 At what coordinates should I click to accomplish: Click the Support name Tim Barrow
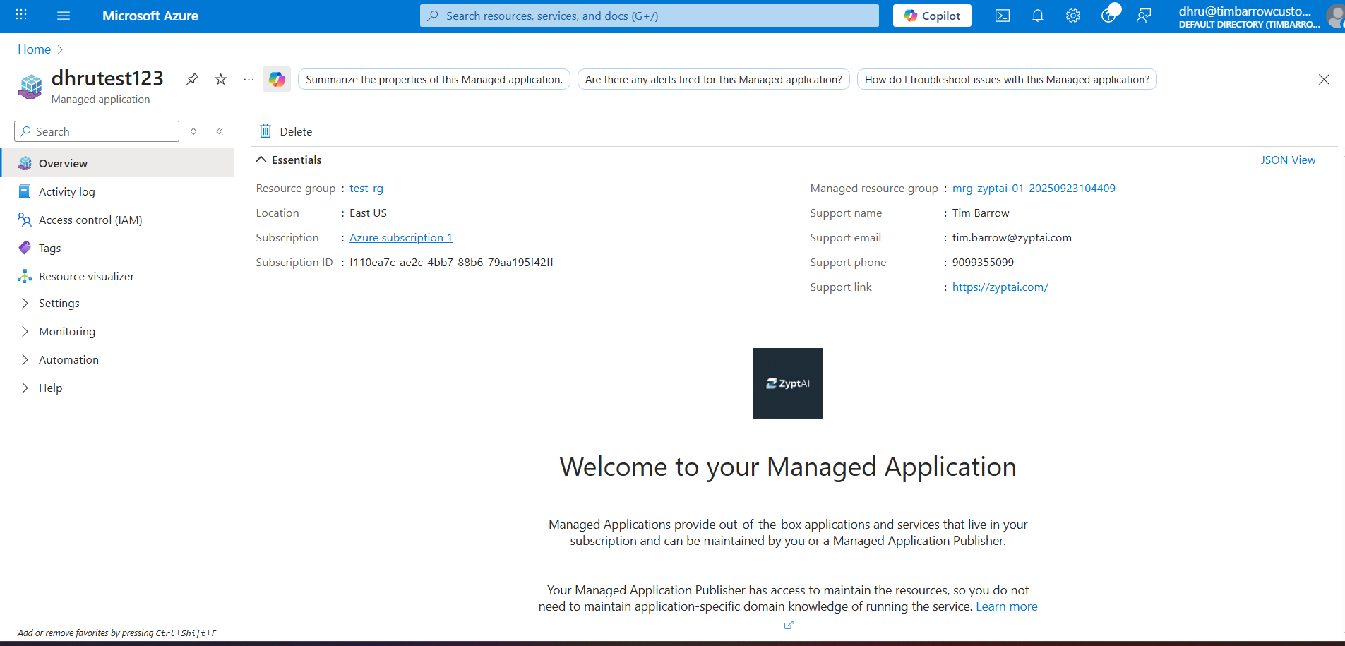[981, 213]
